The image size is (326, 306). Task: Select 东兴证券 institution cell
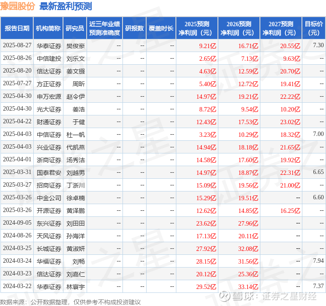(x=49, y=223)
